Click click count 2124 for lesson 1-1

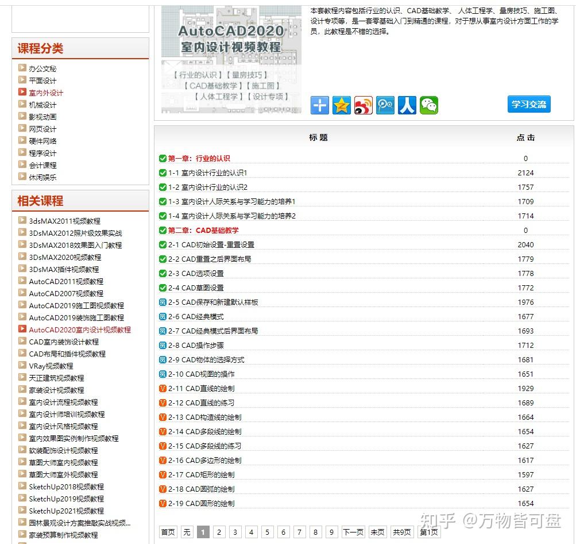525,173
